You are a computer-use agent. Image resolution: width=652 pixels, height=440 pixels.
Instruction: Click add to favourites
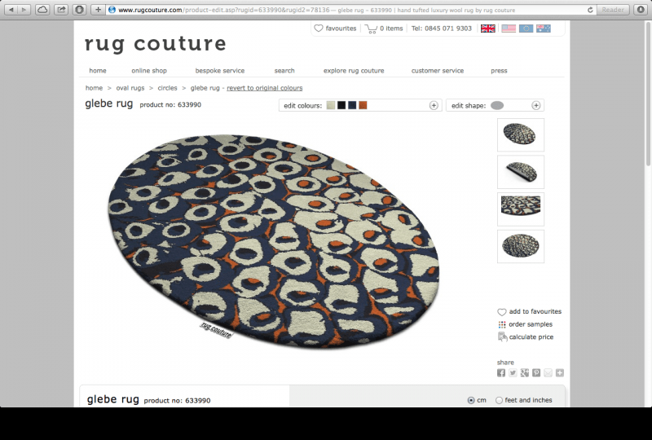[x=529, y=311]
